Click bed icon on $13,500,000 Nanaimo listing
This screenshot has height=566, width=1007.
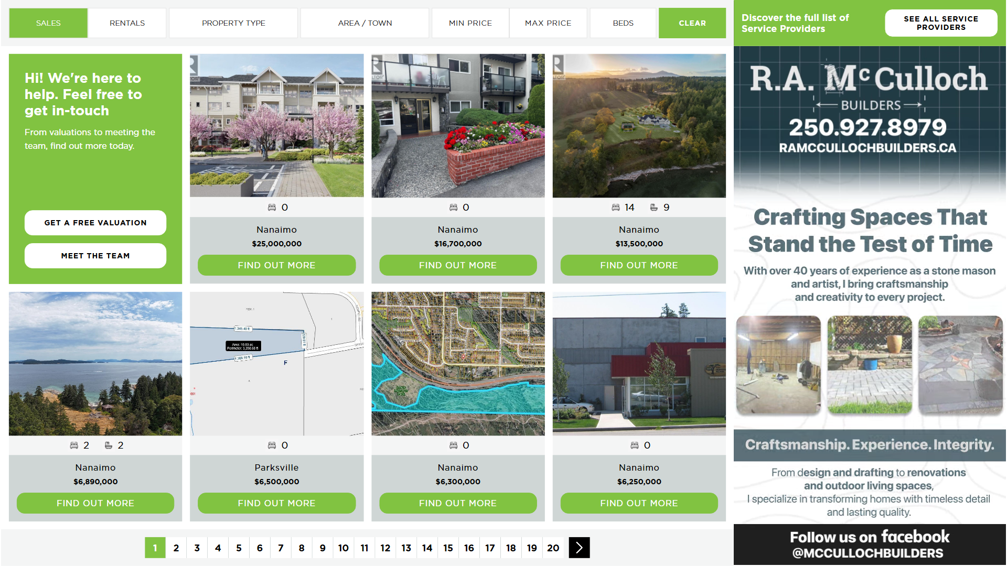[616, 208]
